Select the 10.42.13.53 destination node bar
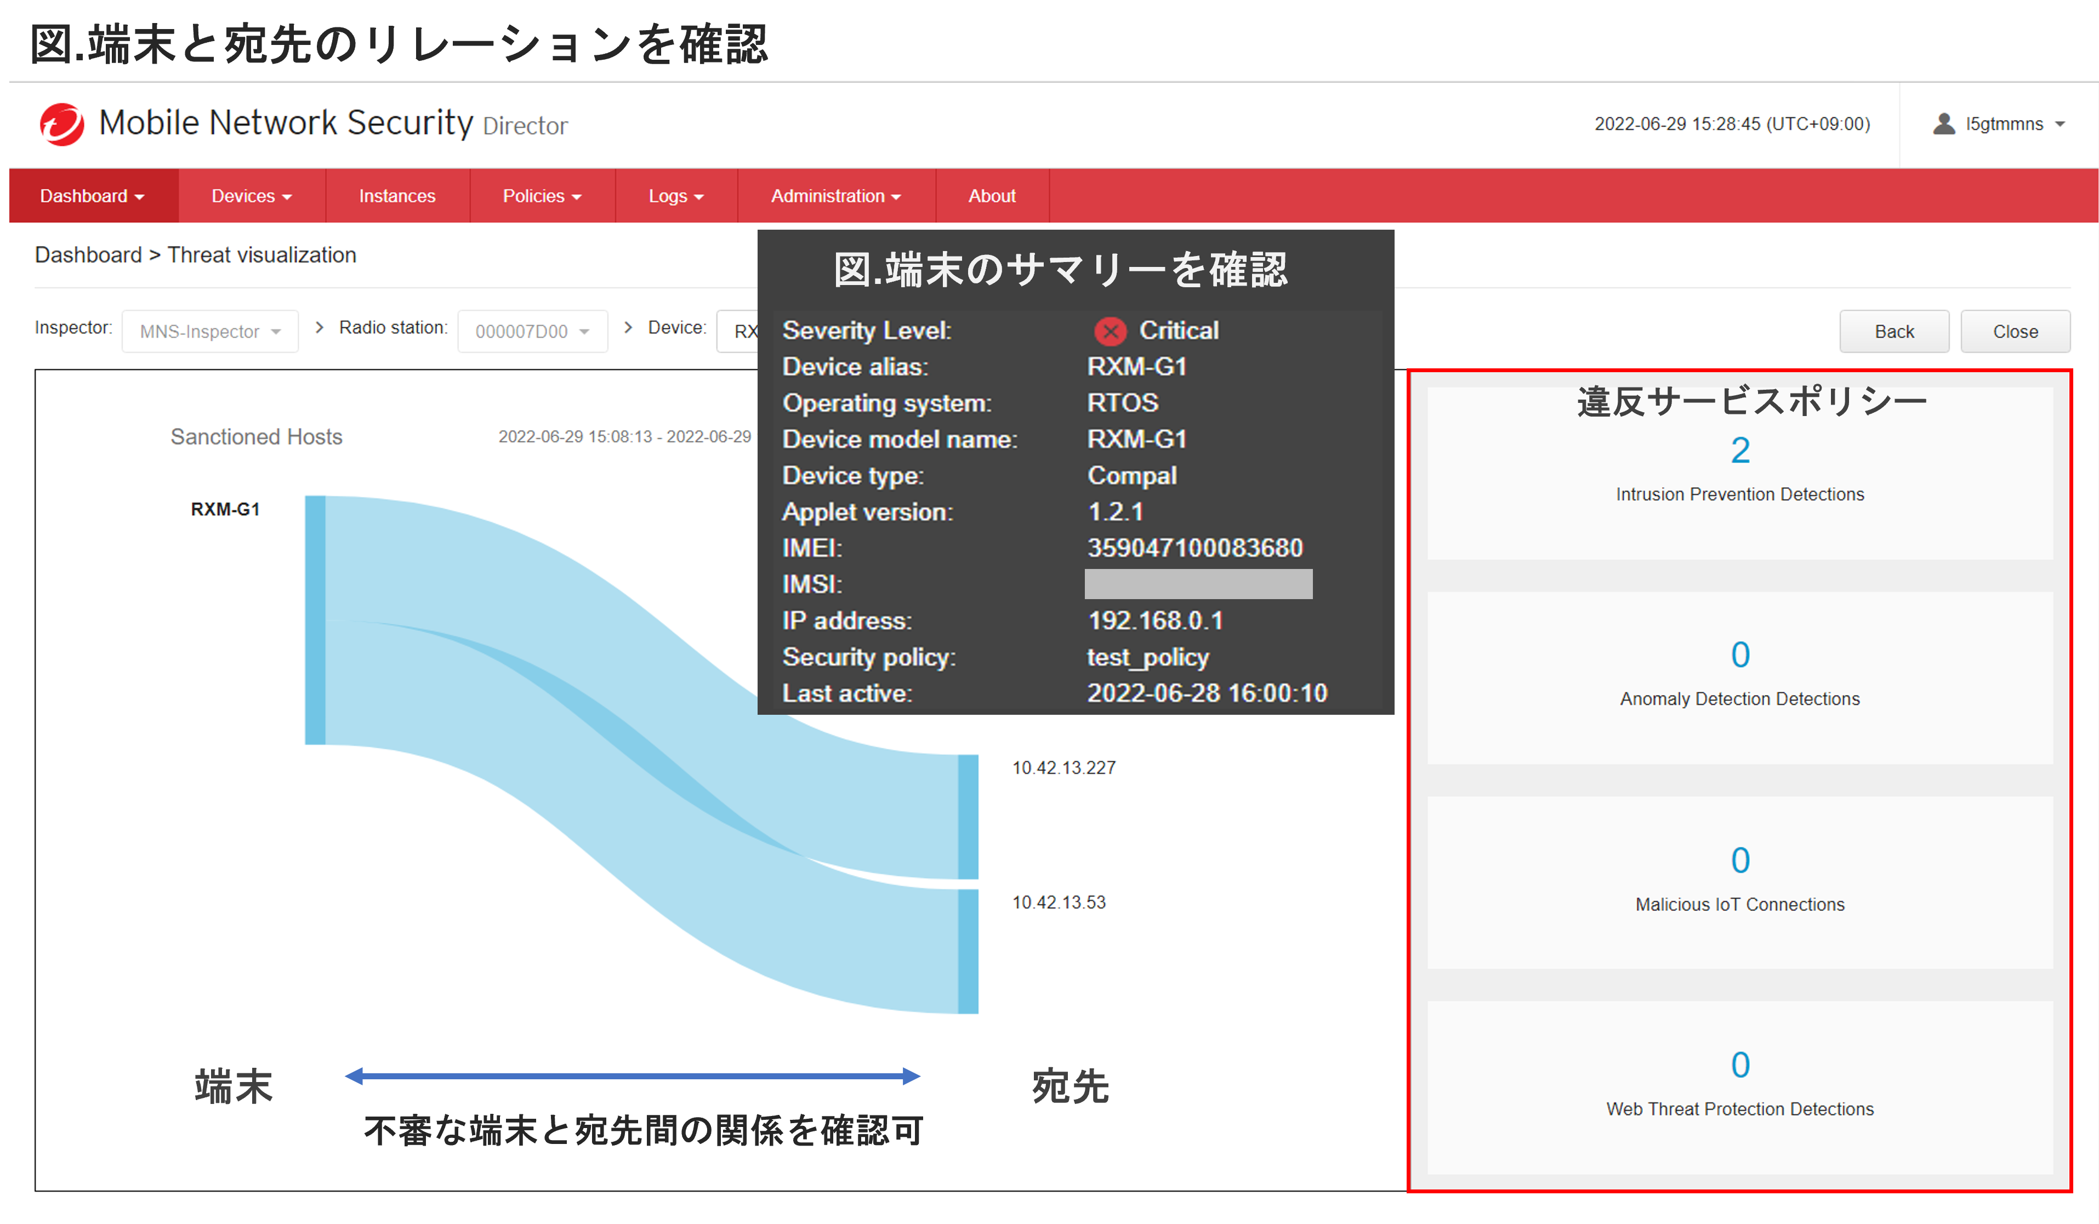2099x1224 pixels. (968, 952)
